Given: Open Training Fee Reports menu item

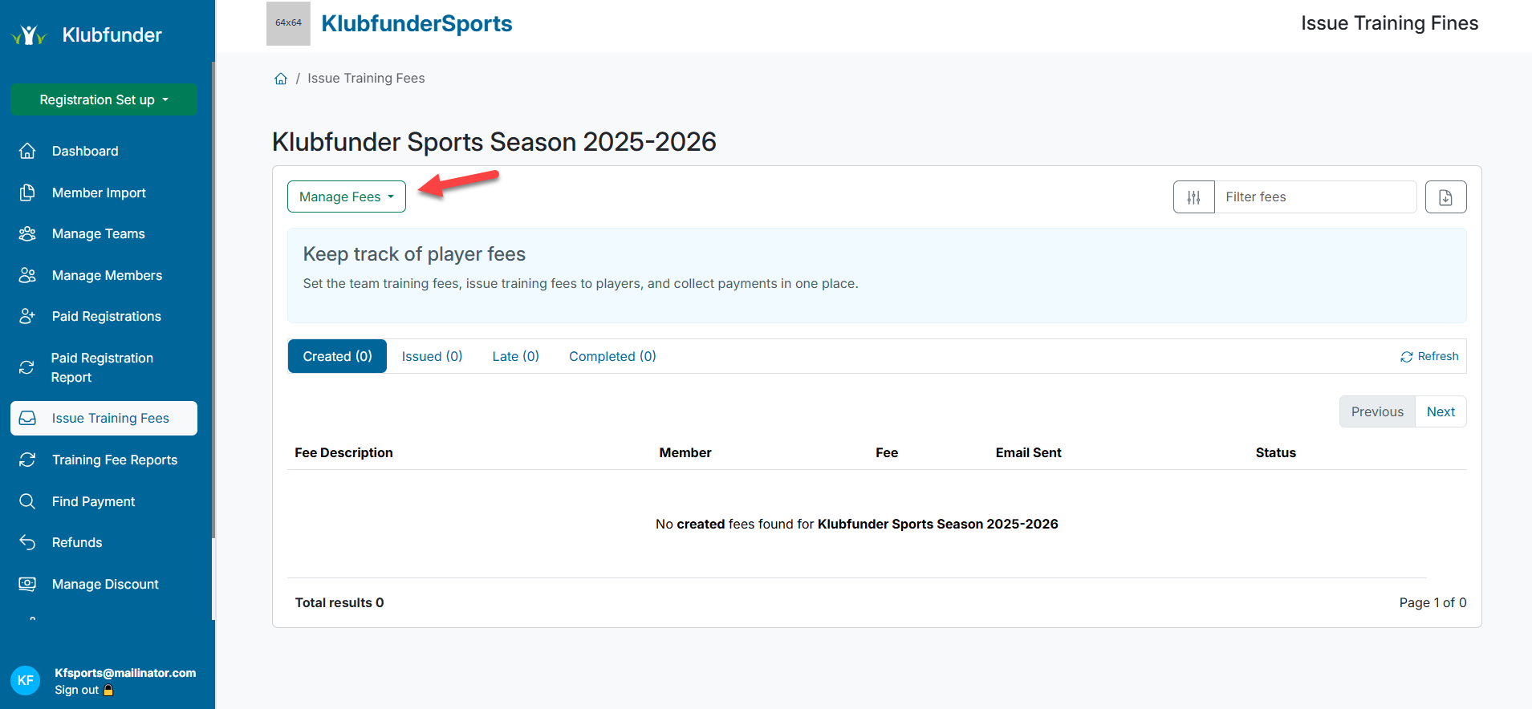Looking at the screenshot, I should (114, 460).
